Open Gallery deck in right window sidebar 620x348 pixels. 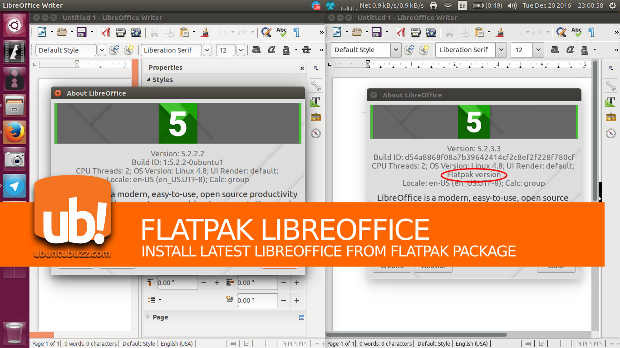click(x=611, y=117)
